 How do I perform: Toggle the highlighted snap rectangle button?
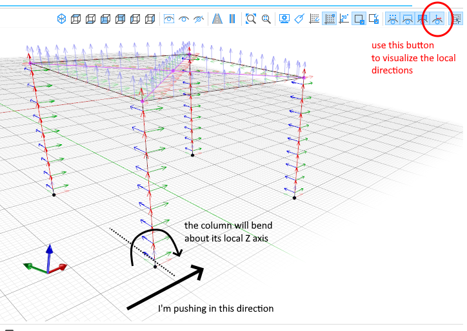coord(359,19)
